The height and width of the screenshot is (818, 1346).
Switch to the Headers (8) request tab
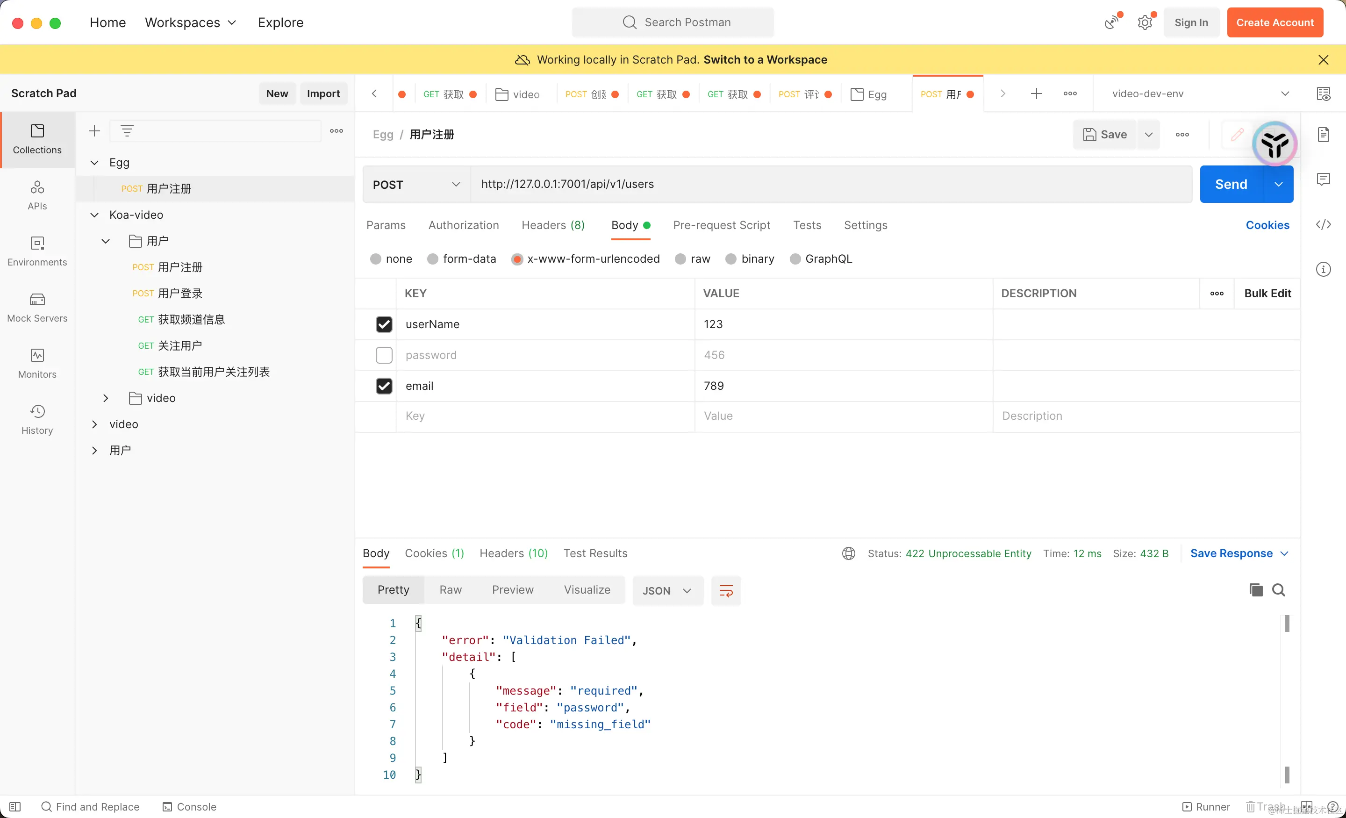click(553, 225)
